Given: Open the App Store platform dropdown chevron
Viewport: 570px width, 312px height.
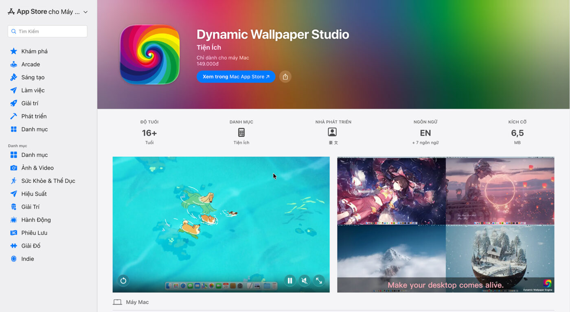Looking at the screenshot, I should [85, 12].
